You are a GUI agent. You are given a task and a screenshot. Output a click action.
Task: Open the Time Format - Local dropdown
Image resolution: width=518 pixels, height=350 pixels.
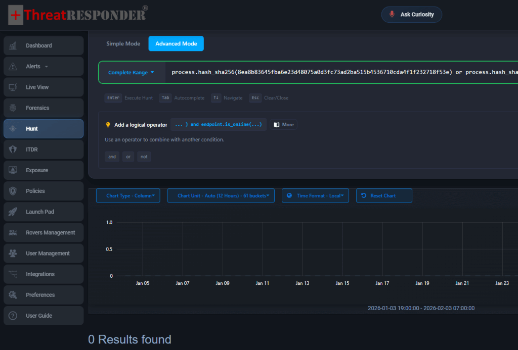pos(315,195)
